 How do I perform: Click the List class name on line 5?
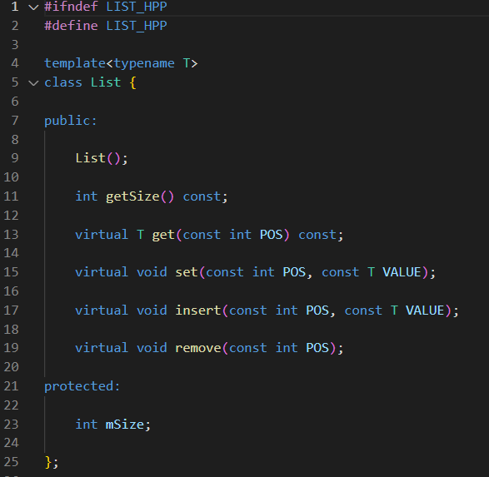[x=106, y=82]
